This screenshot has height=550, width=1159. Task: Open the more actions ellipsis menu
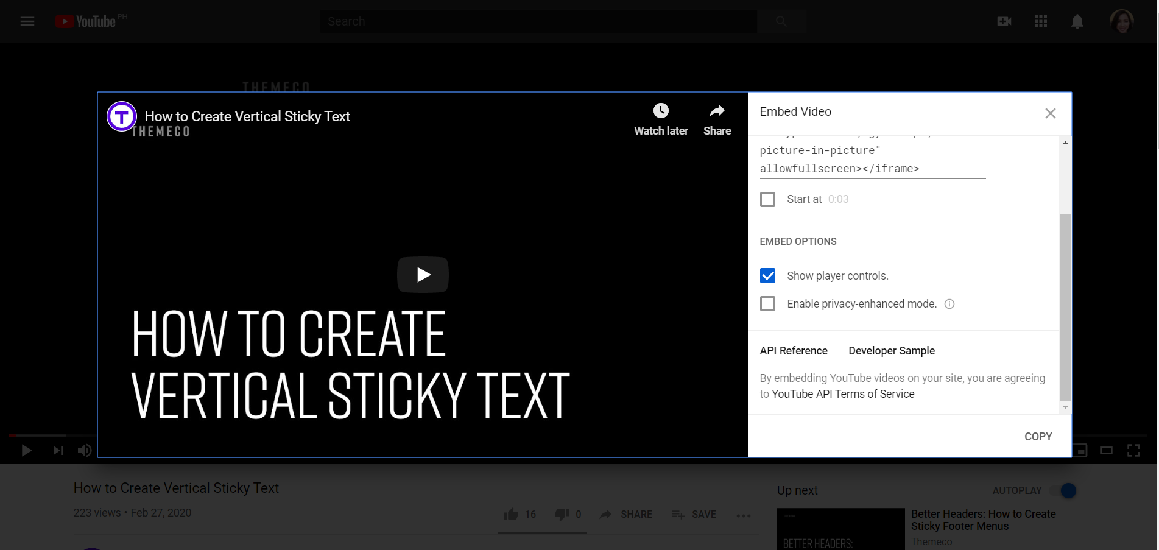[744, 515]
